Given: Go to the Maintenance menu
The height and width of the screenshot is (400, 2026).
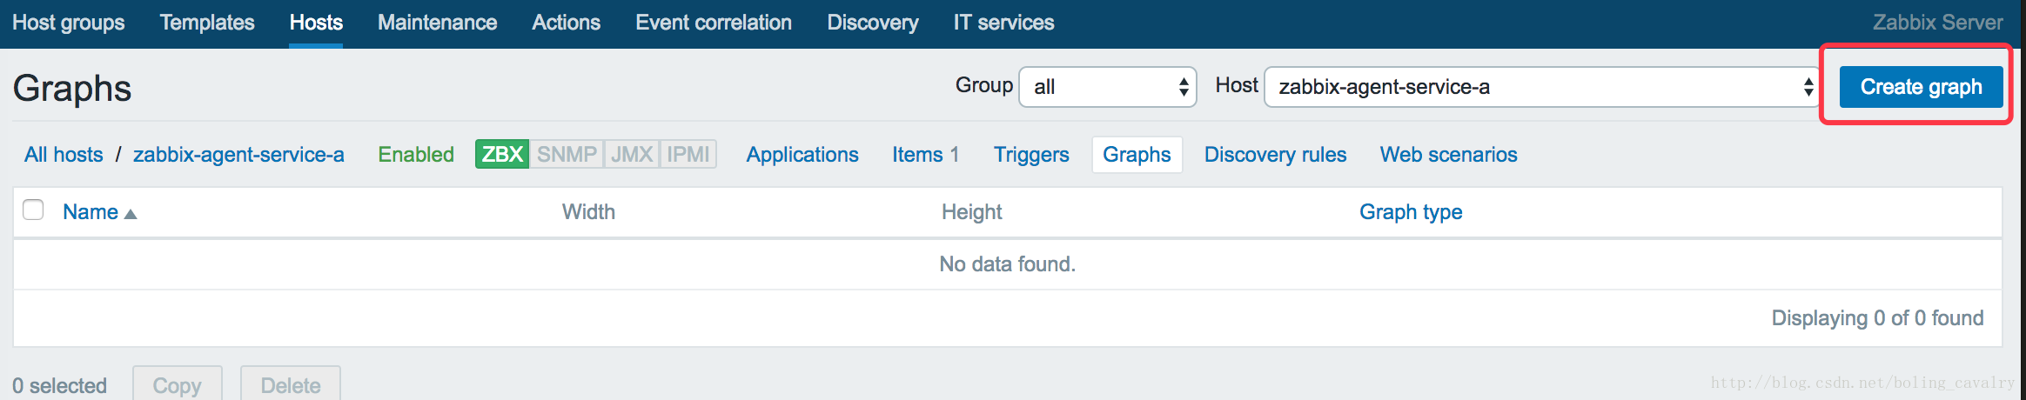Looking at the screenshot, I should [437, 23].
